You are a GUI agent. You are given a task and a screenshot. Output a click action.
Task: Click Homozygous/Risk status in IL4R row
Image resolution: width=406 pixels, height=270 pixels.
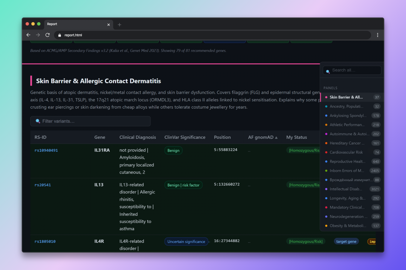(x=306, y=241)
